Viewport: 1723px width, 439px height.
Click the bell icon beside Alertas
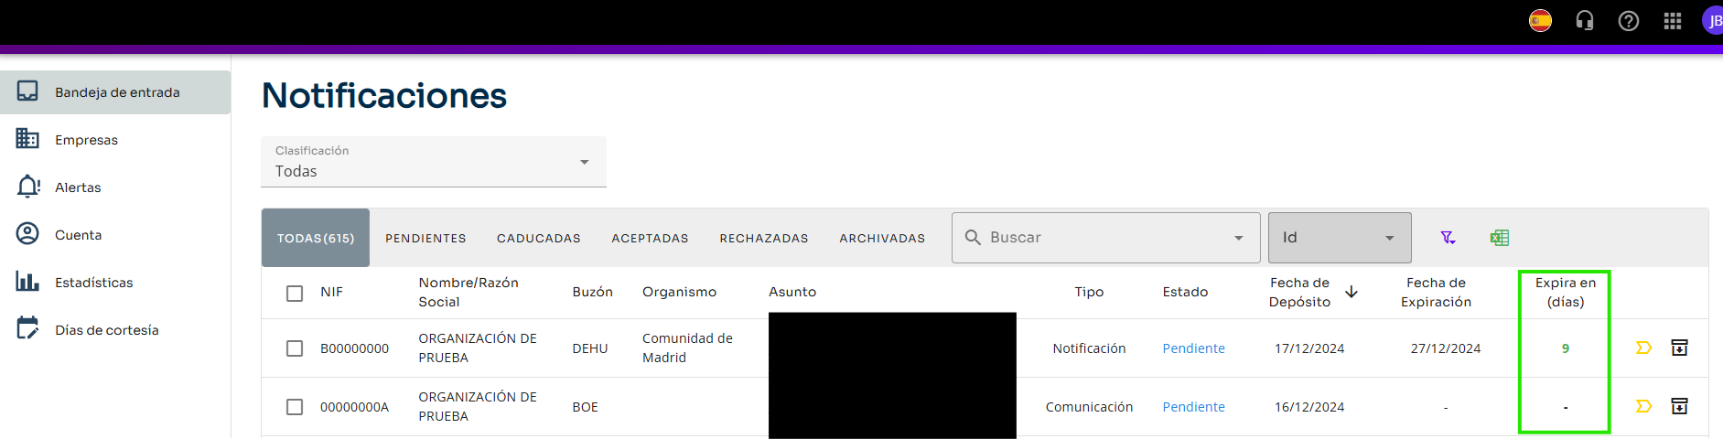[28, 187]
